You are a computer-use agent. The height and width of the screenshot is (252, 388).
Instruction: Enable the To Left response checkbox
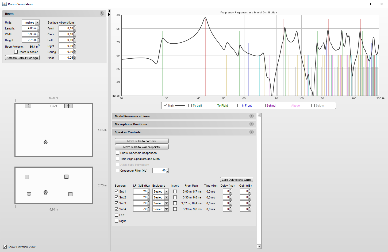pos(190,106)
